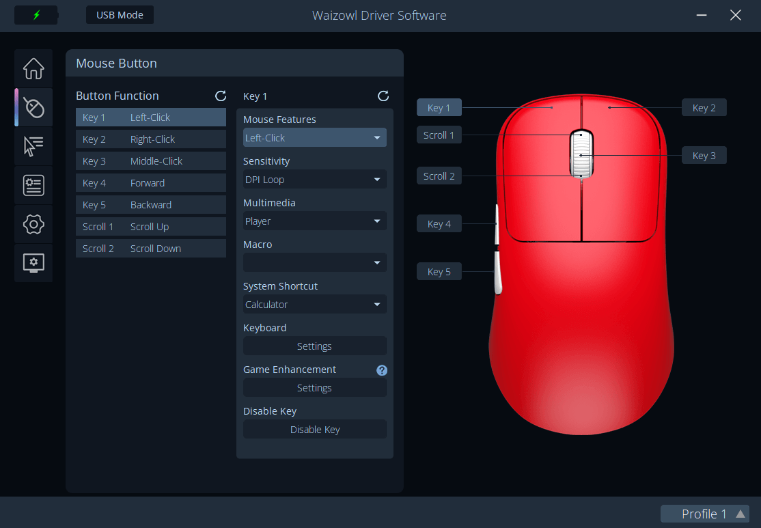Image resolution: width=761 pixels, height=528 pixels.
Task: Open the pointer settings sidebar icon
Action: click(33, 146)
